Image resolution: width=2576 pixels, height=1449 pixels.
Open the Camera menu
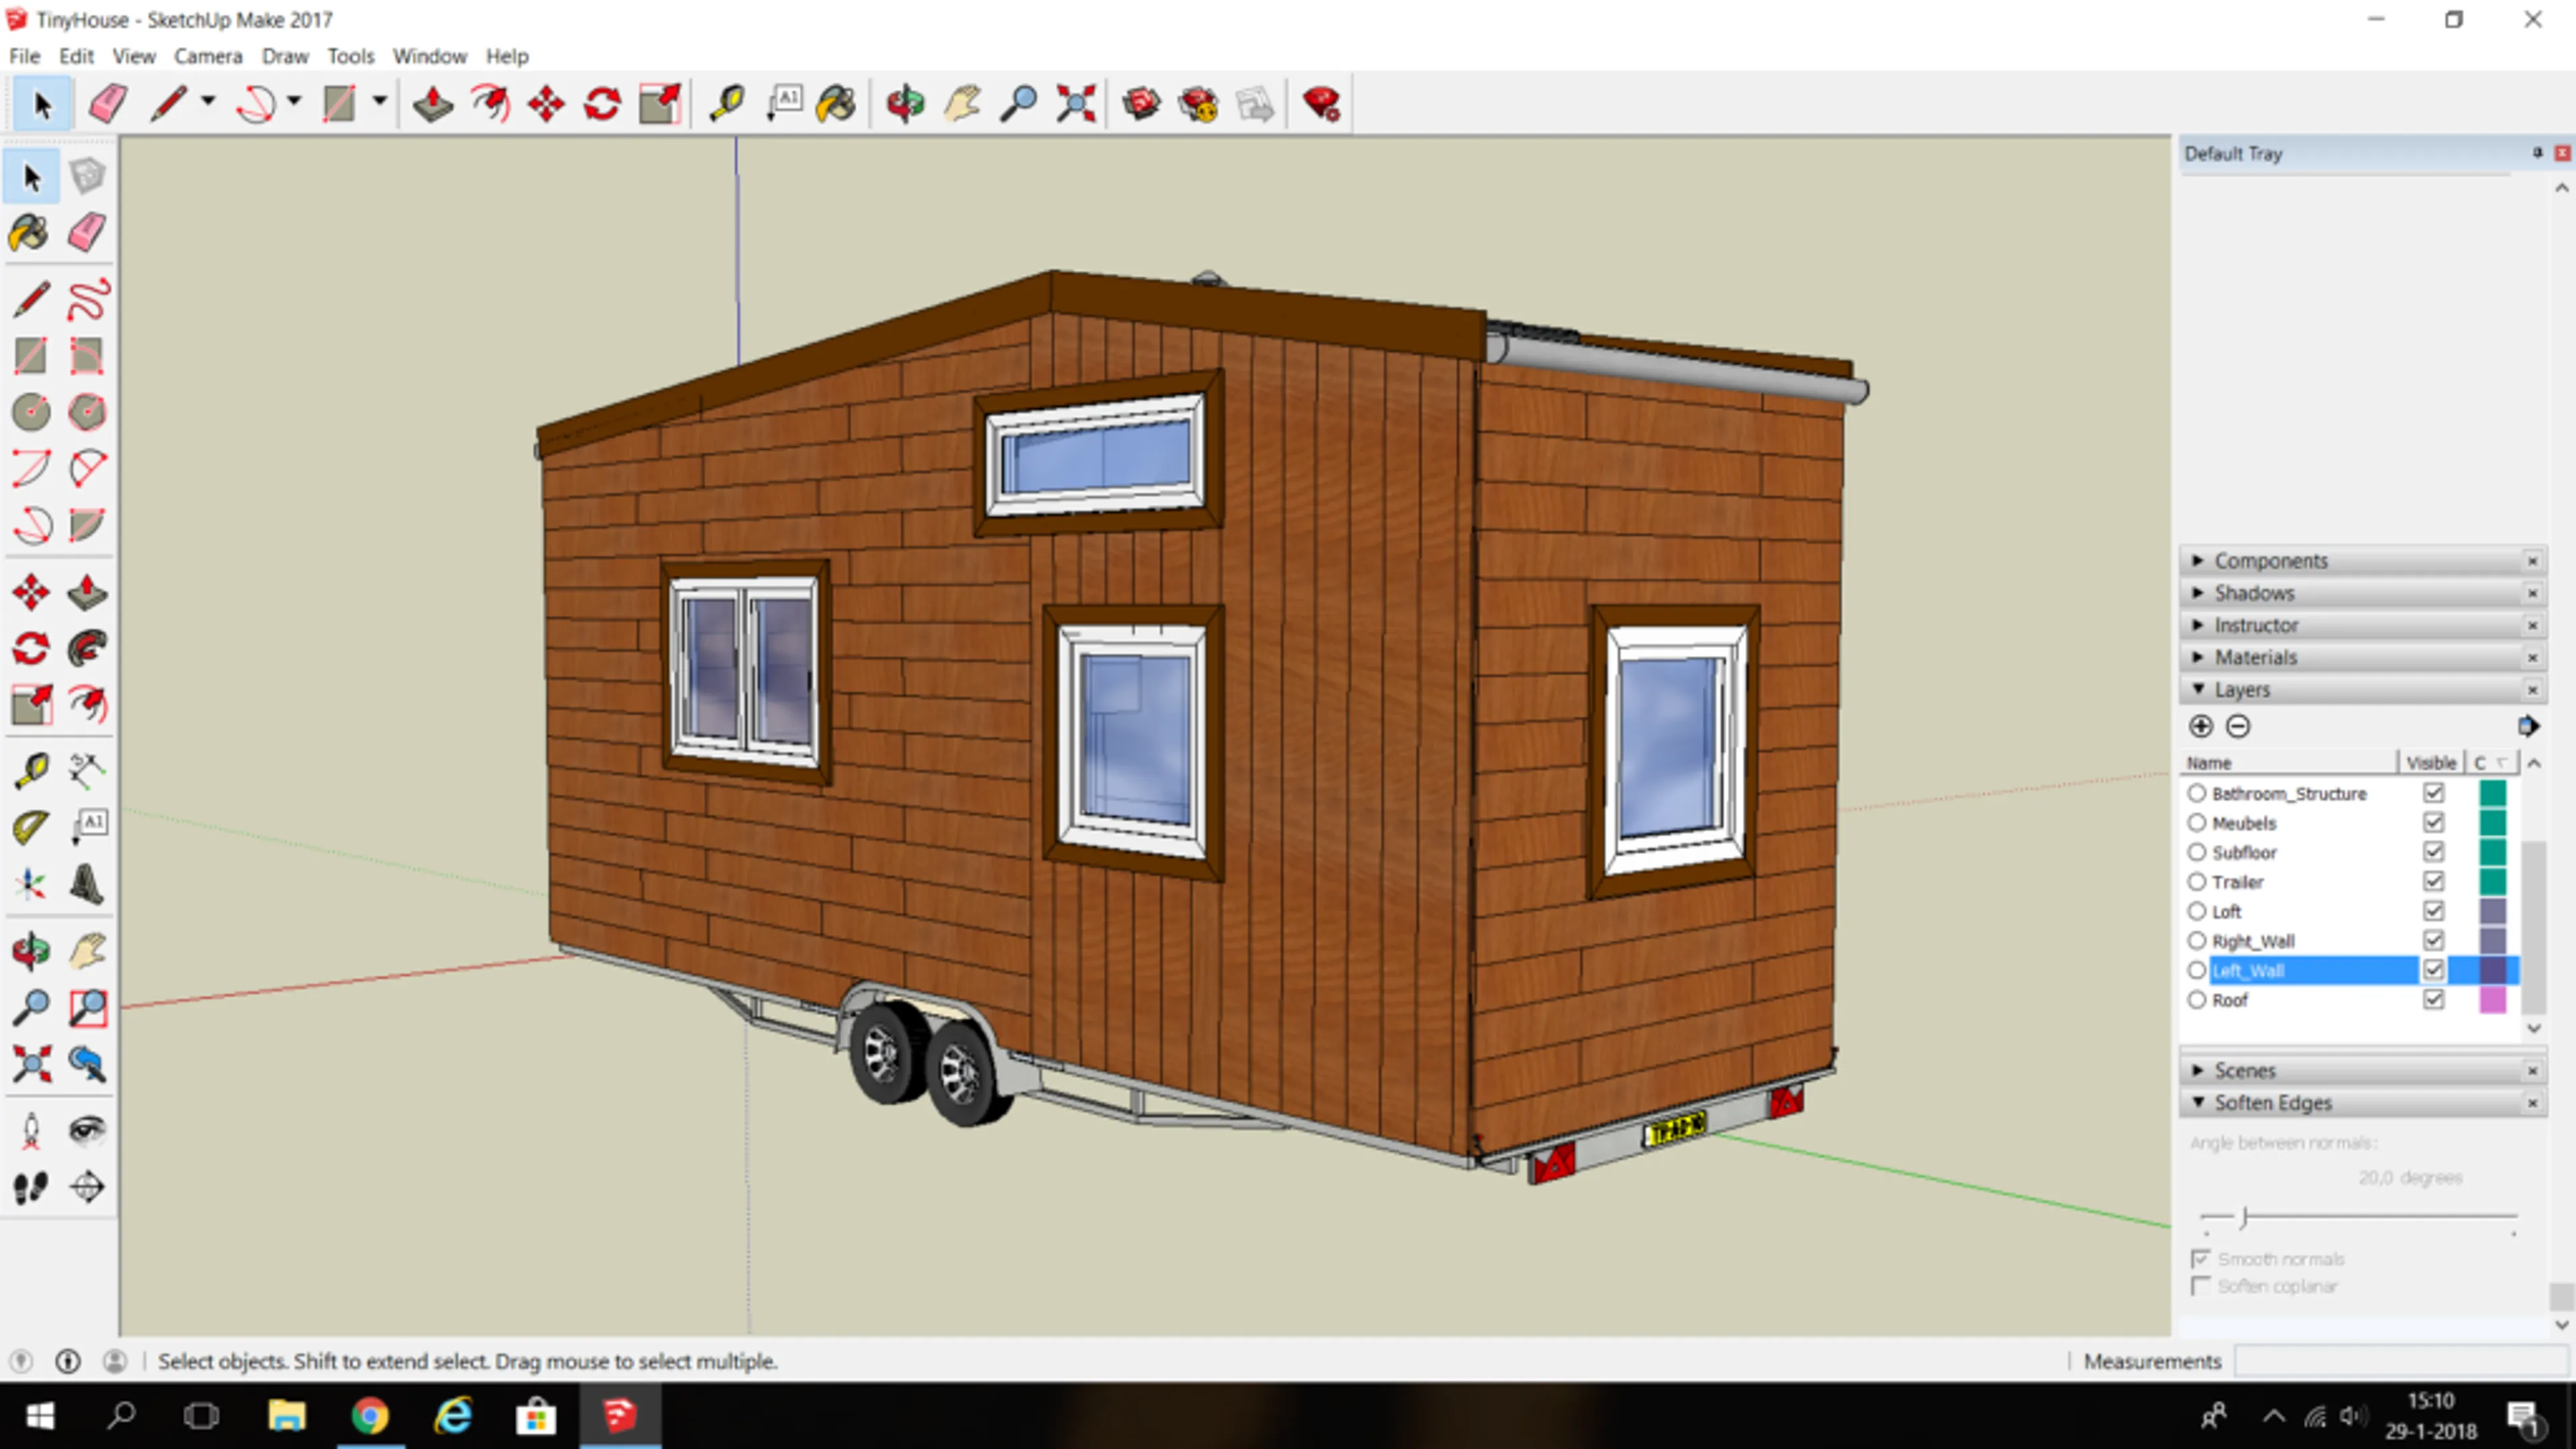(x=208, y=56)
